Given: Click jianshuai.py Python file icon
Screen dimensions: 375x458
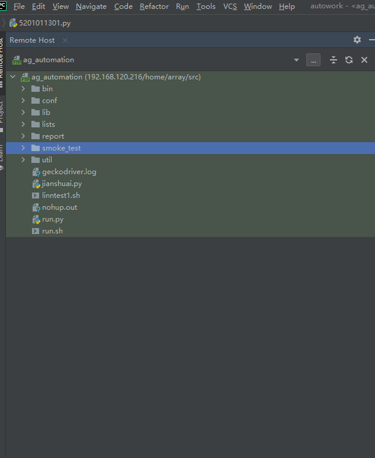Looking at the screenshot, I should pyautogui.click(x=36, y=184).
